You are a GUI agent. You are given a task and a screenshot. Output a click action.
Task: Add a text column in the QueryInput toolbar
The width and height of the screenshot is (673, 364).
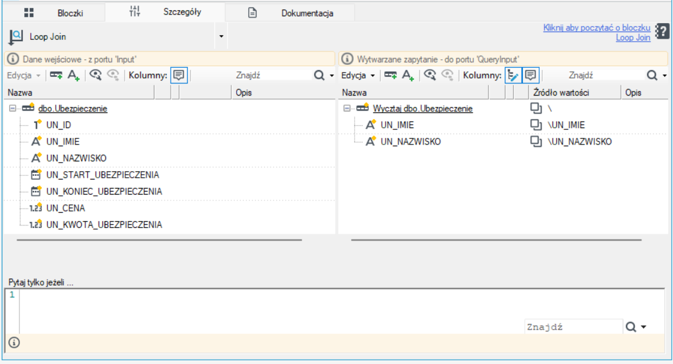click(408, 76)
